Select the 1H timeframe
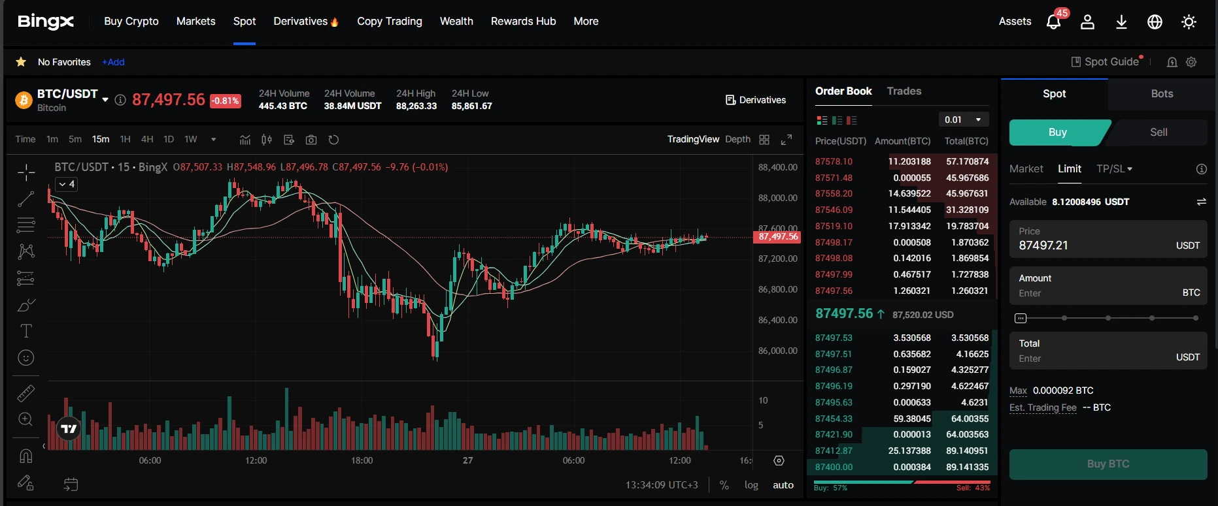1218x506 pixels. point(126,140)
